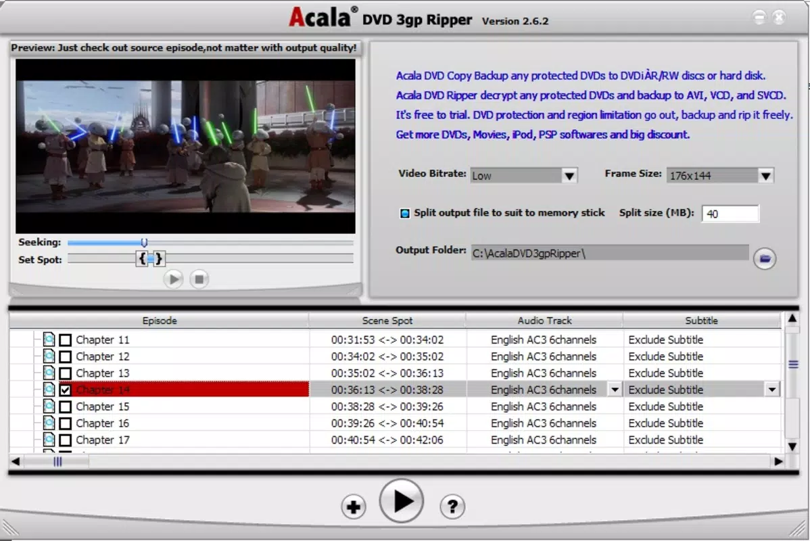The height and width of the screenshot is (541, 810).
Task: Click the Chapter 14 file icon
Action: 49,389
